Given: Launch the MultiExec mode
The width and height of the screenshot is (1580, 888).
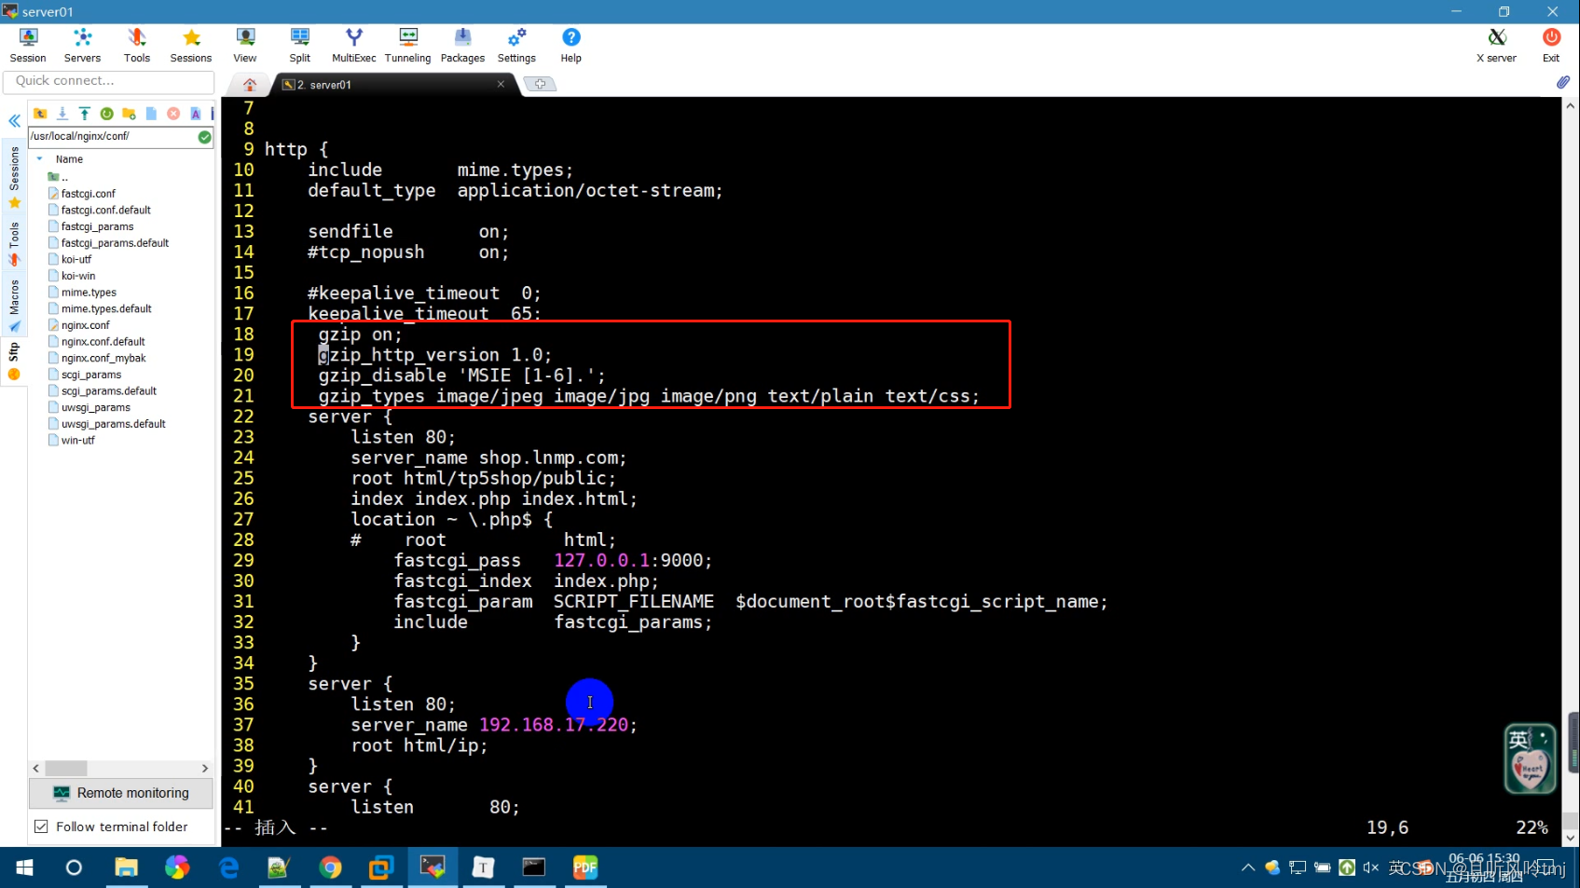Looking at the screenshot, I should tap(354, 45).
